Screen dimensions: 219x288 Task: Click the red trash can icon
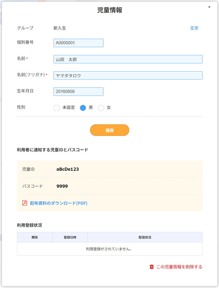click(x=152, y=267)
